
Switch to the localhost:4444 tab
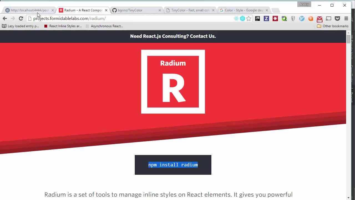pyautogui.click(x=30, y=10)
